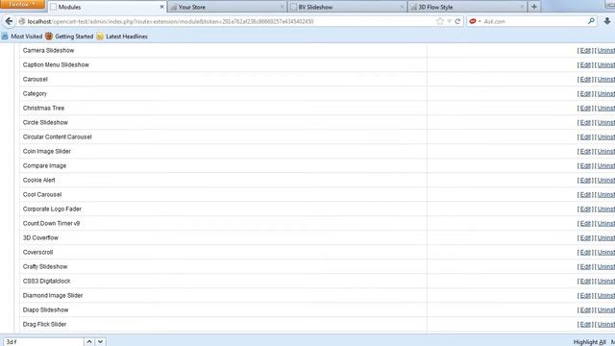Viewport: 615px width, 346px height.
Task: Edit the CSS3 Digitalclock module
Action: [x=585, y=282]
